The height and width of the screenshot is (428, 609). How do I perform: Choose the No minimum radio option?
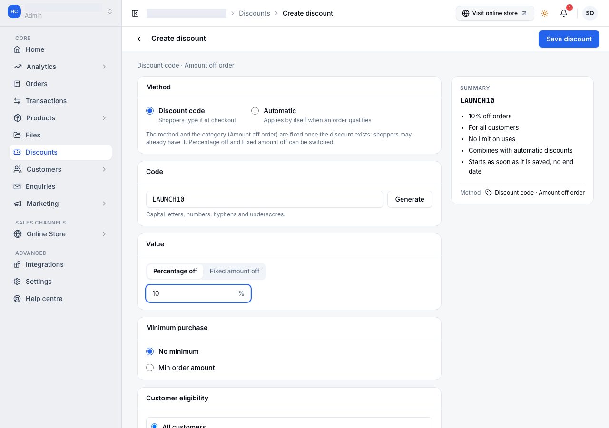coord(150,351)
